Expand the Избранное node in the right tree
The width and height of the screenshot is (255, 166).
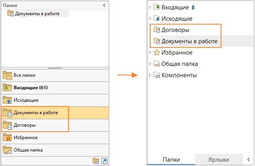coord(150,52)
